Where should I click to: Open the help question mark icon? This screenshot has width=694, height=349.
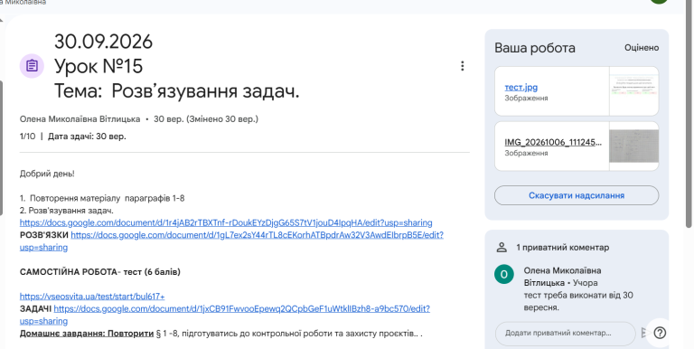pos(660,333)
